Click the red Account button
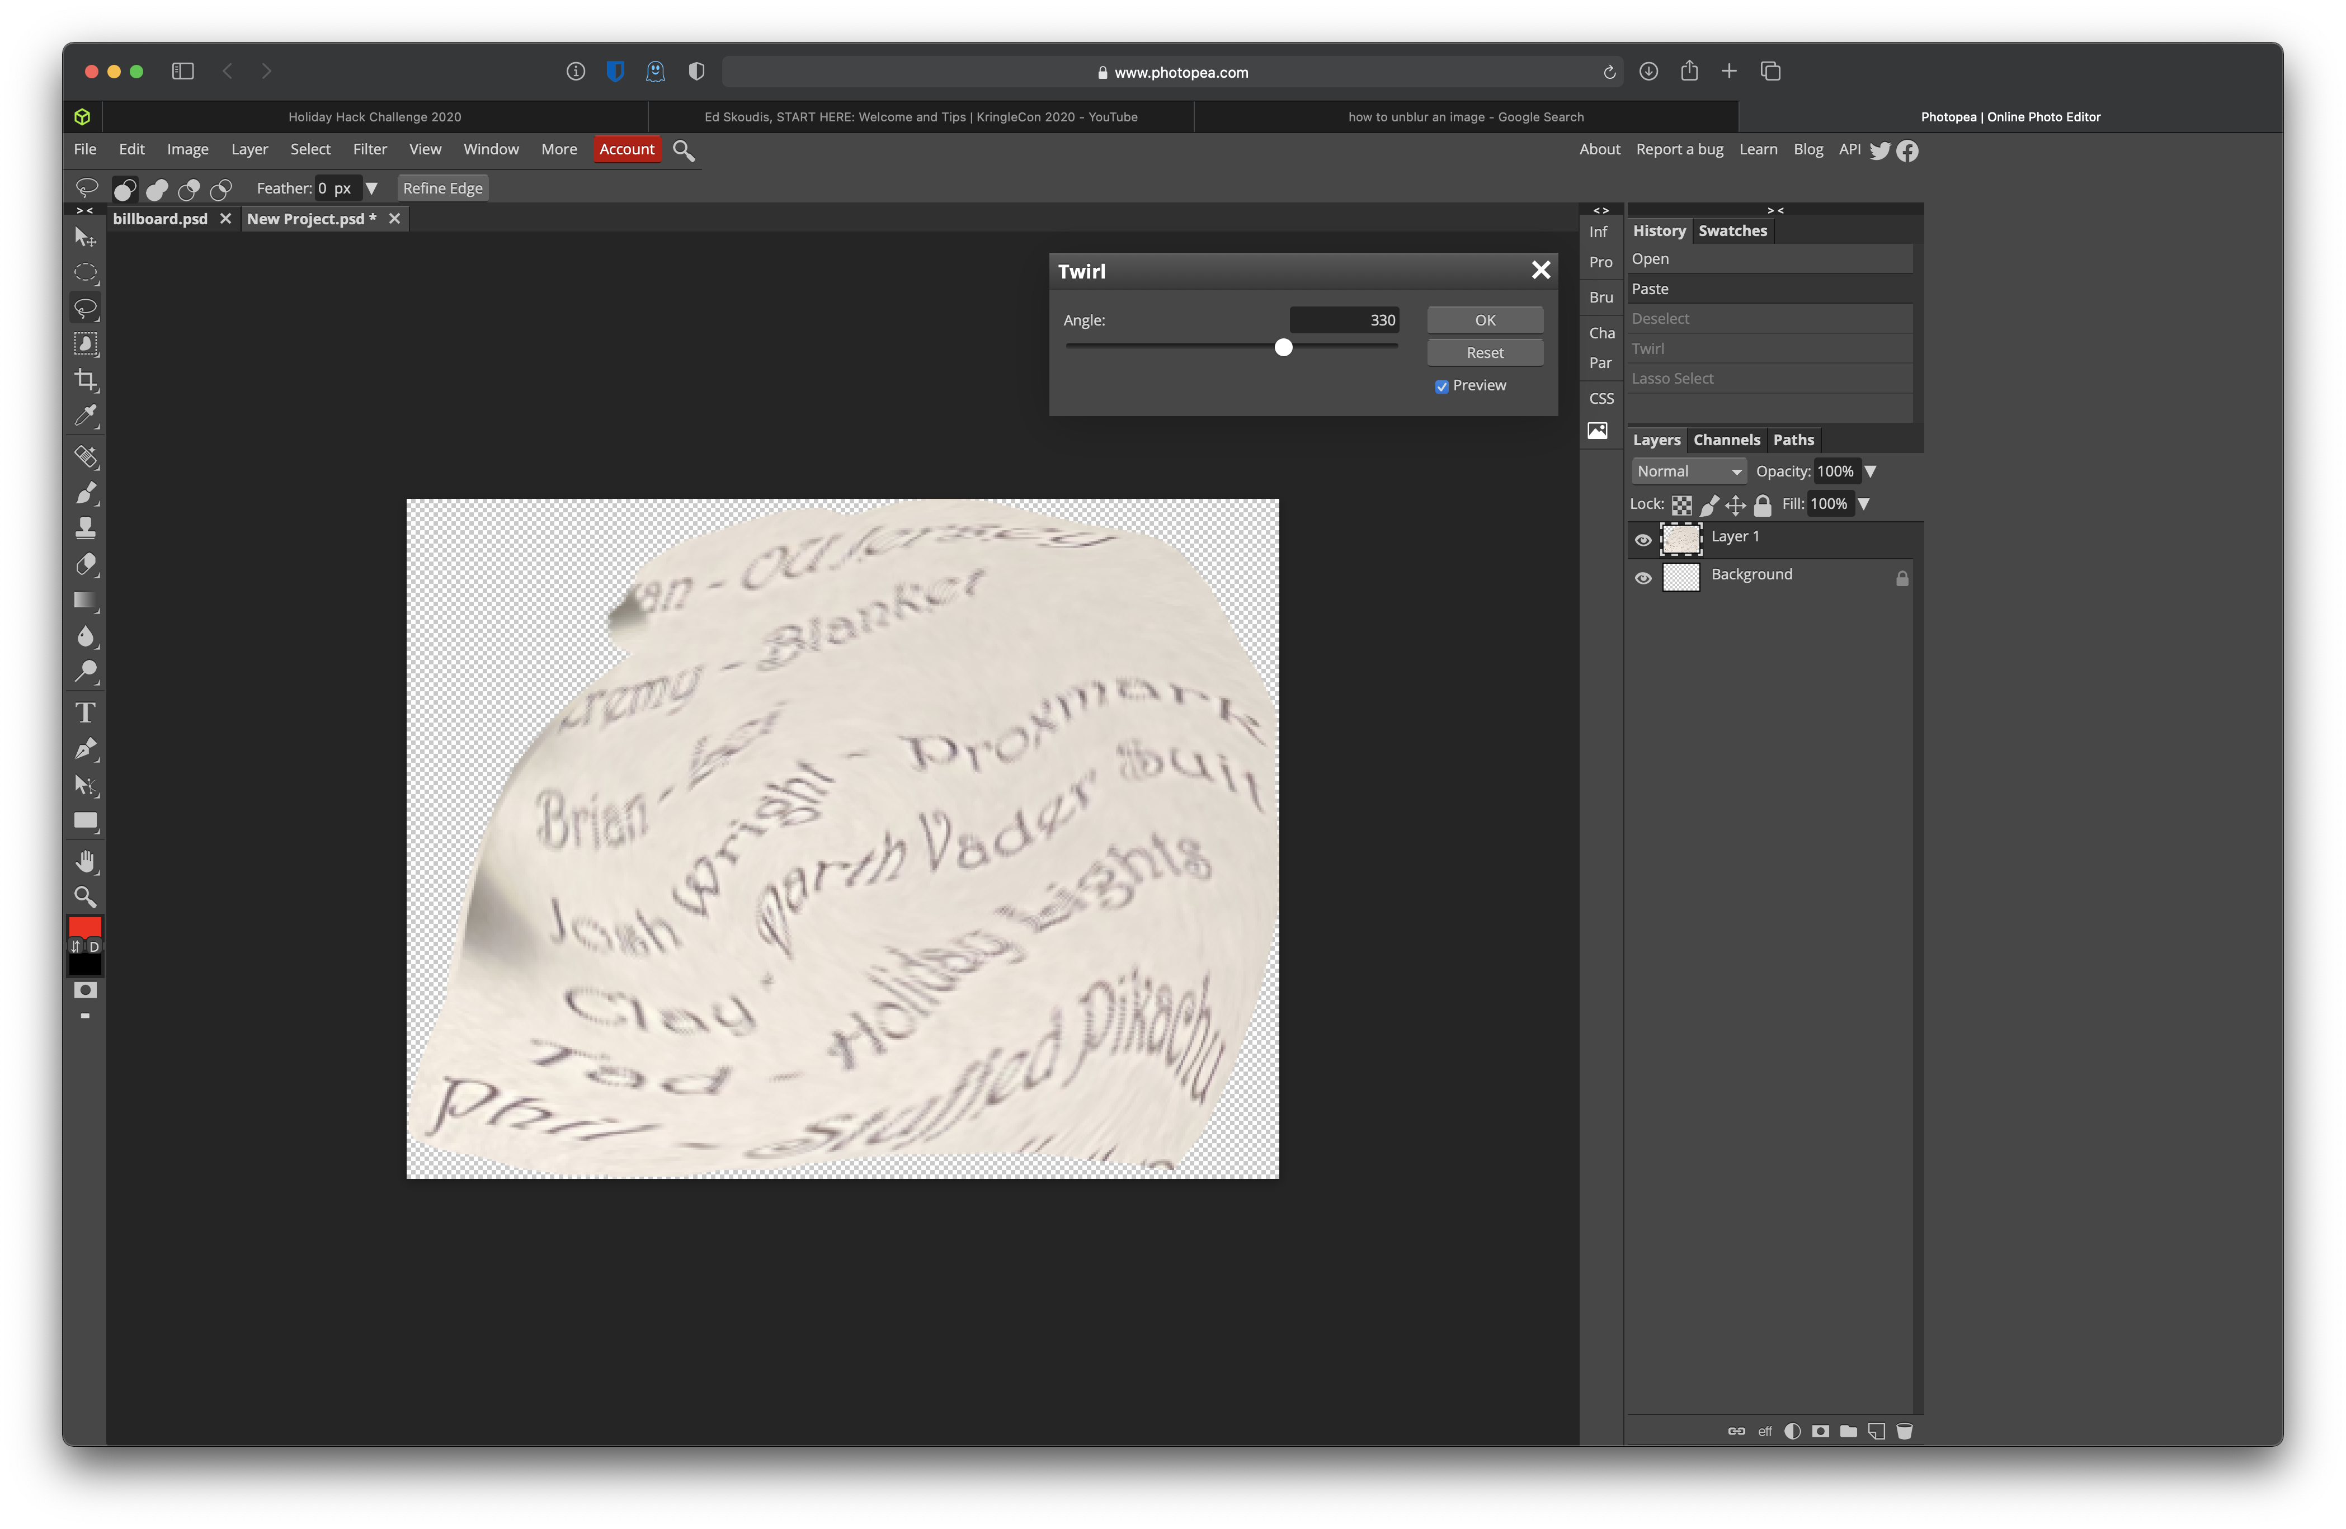 [x=627, y=149]
